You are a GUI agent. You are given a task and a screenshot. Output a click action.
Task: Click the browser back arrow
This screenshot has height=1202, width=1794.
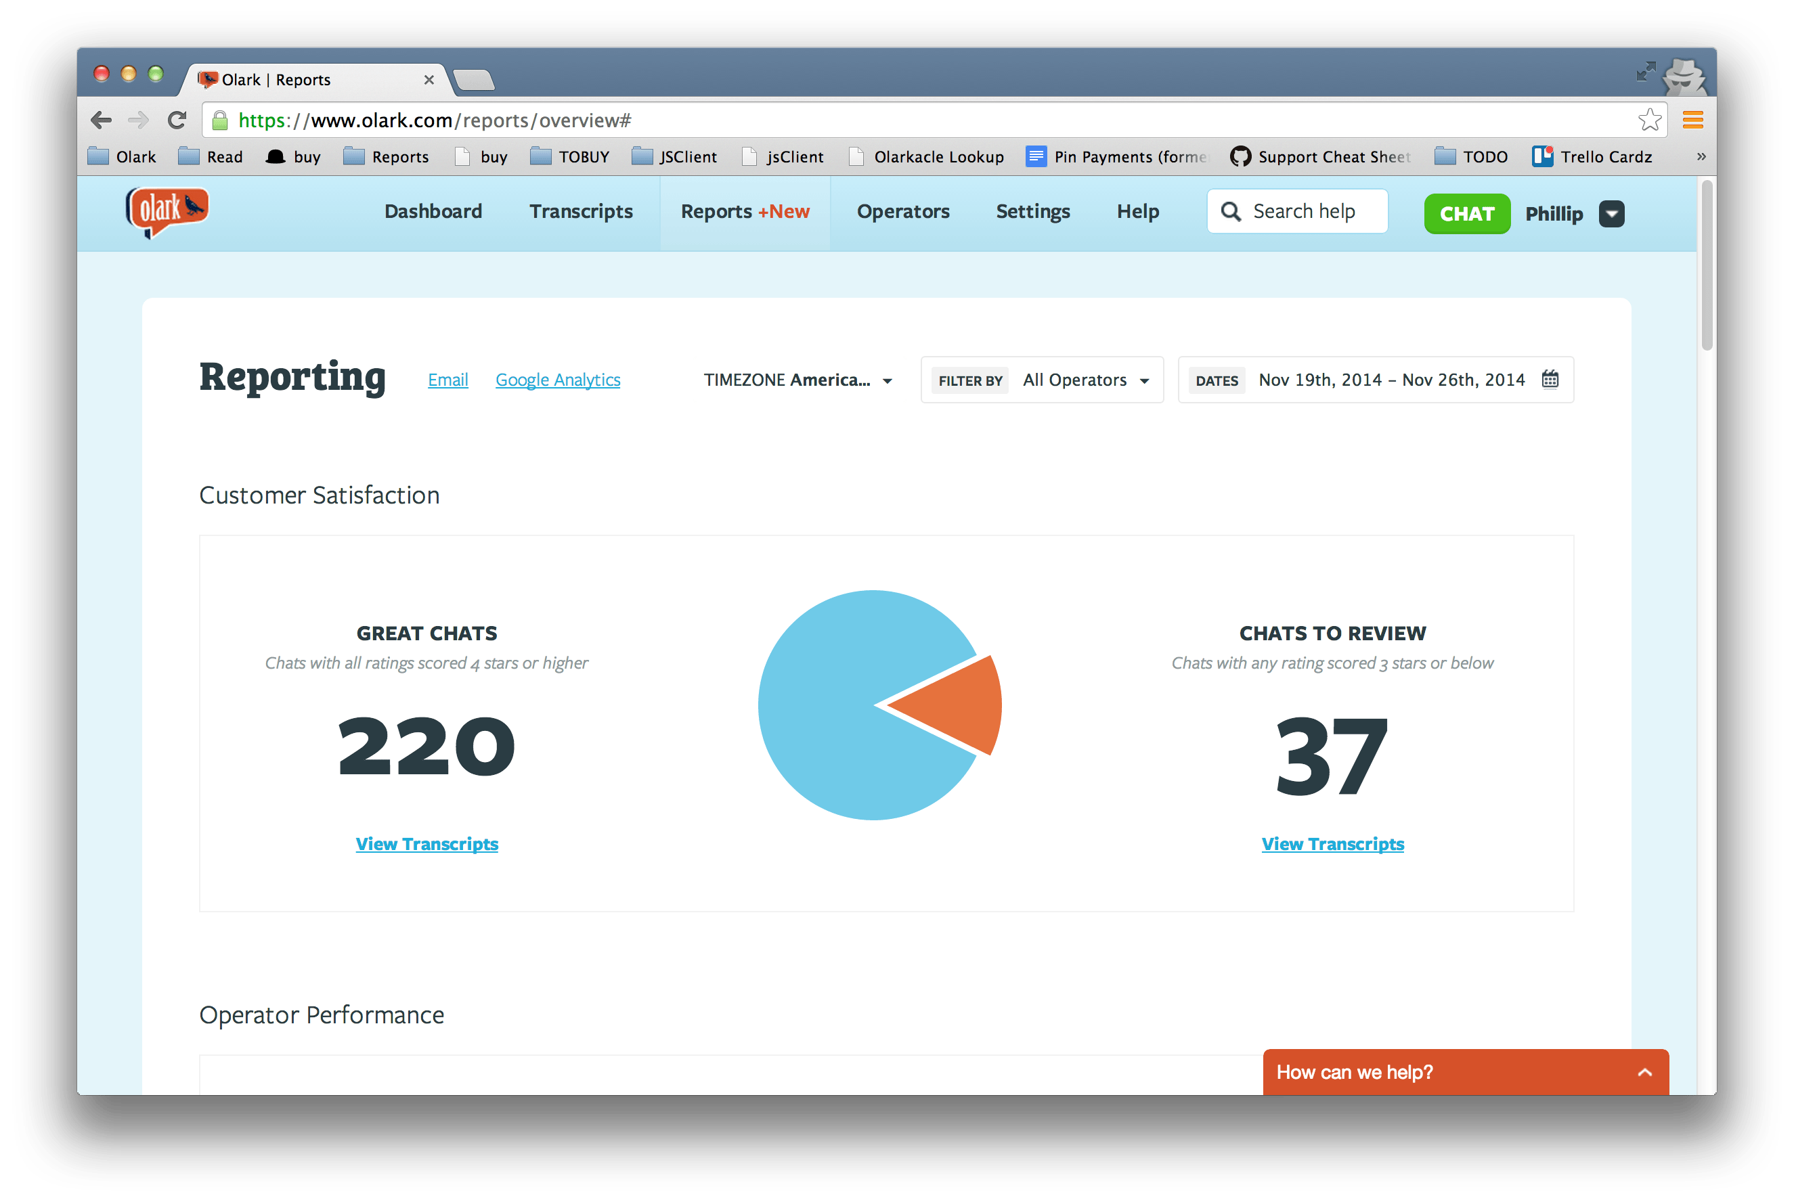(101, 120)
